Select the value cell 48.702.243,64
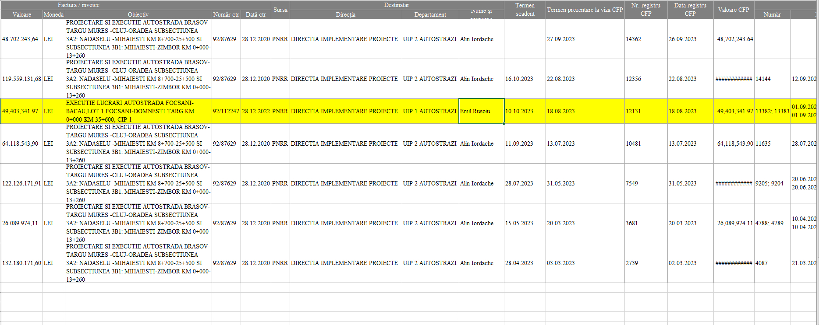Screen dimensions: 819x325 pos(21,39)
